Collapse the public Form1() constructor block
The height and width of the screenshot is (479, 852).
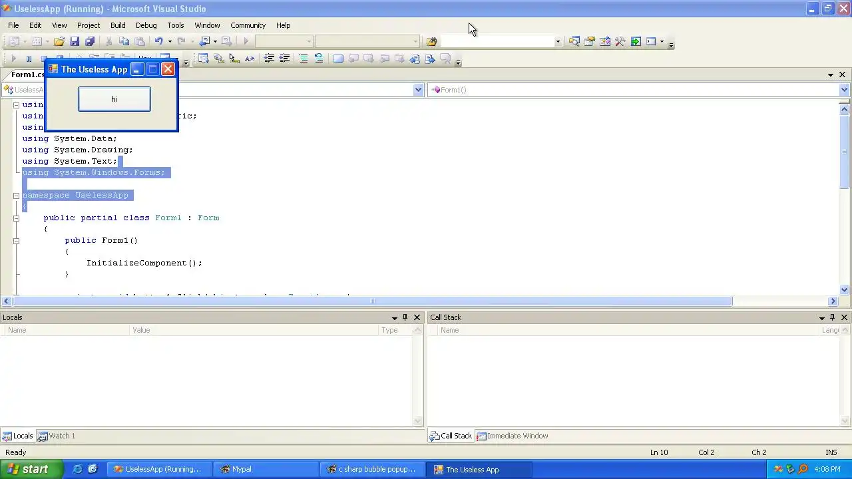point(16,241)
